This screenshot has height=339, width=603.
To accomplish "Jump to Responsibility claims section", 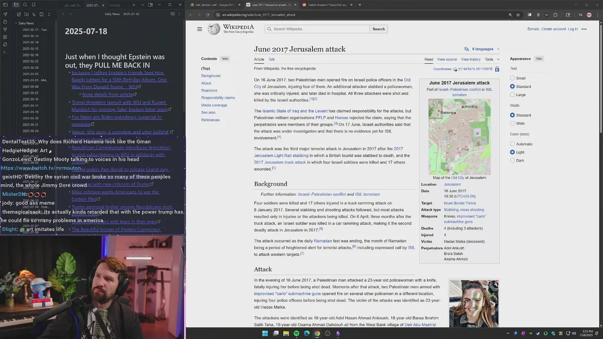I will pyautogui.click(x=218, y=98).
